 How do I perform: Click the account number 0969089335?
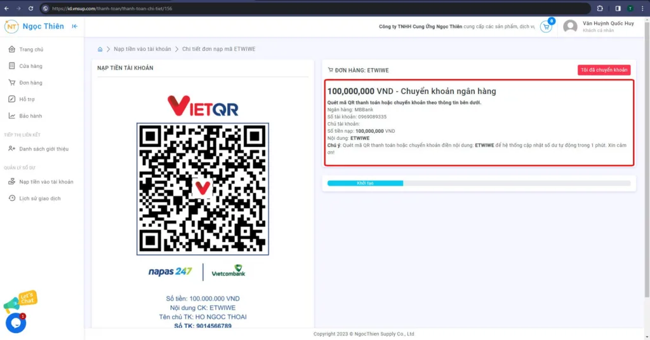point(372,117)
